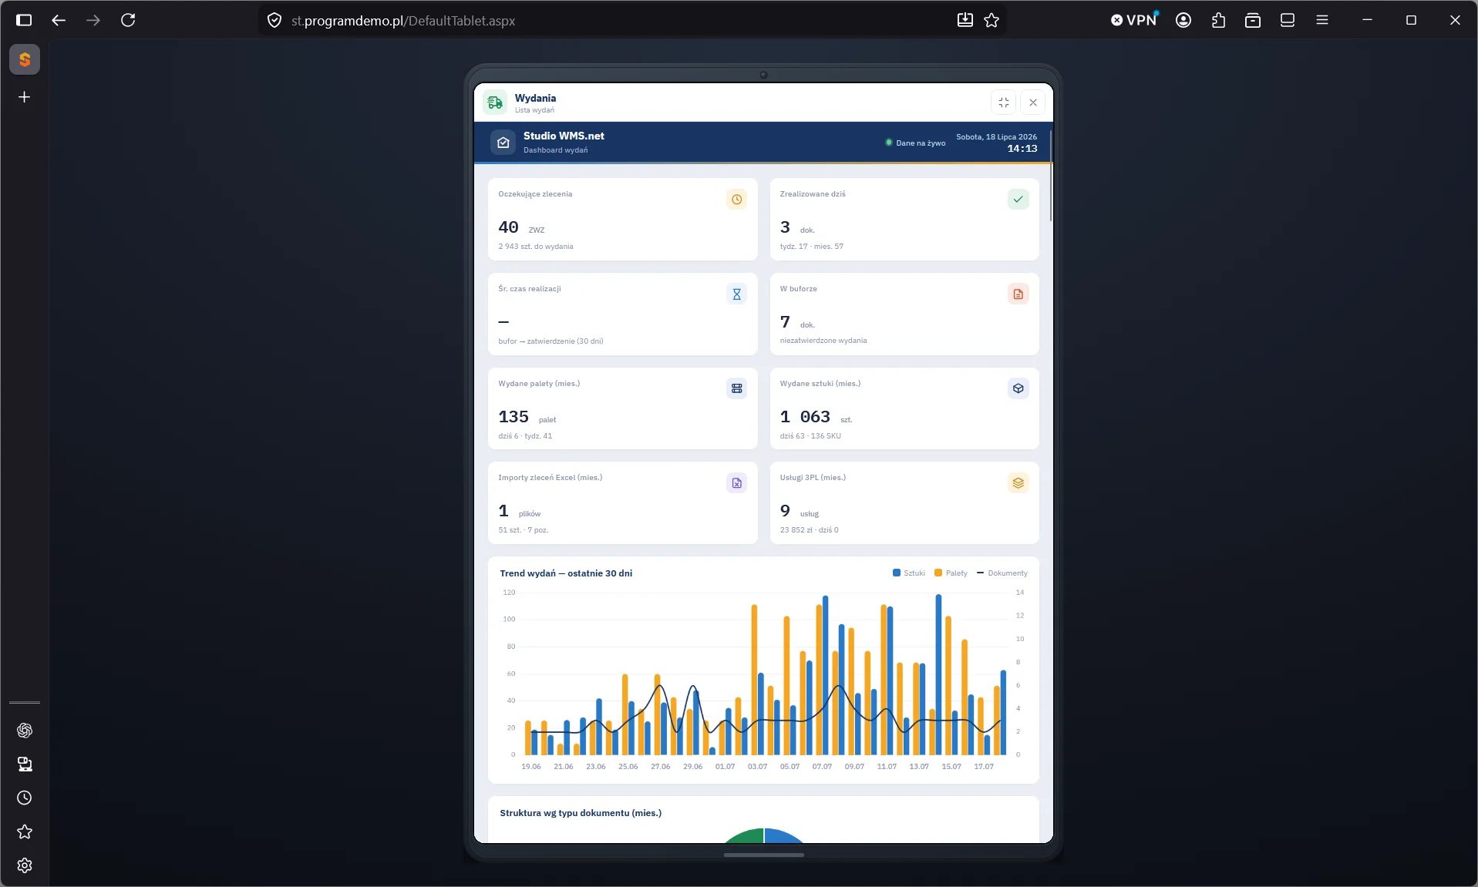Viewport: 1478px width, 887px height.
Task: Click the Studio WMS.net dashboard logo icon
Action: [x=503, y=143]
